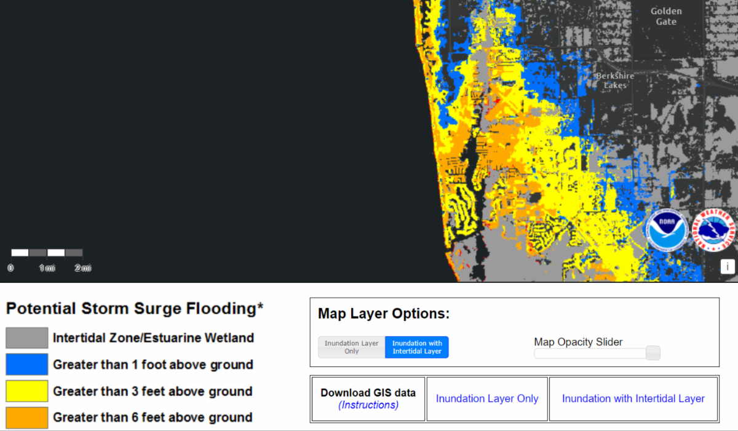Click the Map Opacity Slider label

click(578, 342)
